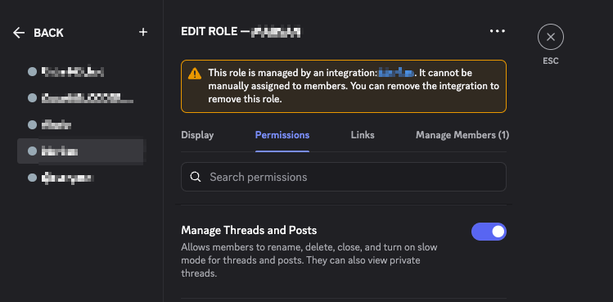Select the third role in sidebar list
The width and height of the screenshot is (613, 302).
pos(80,124)
